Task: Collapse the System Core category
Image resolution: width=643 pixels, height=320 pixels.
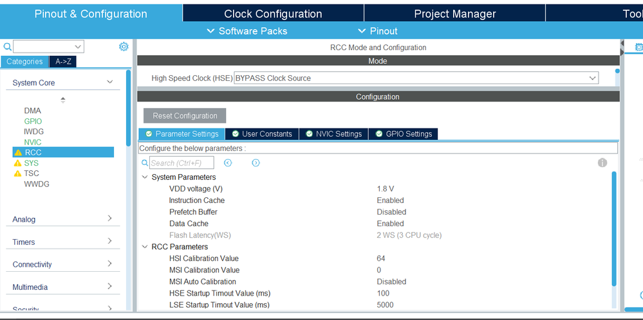Action: point(109,82)
